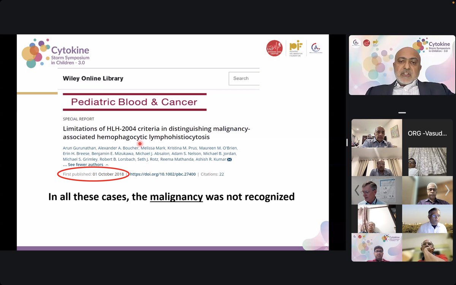Viewport: 456px width, 285px height.
Task: Select the ORG -Vasud... participant tile
Action: click(427, 133)
